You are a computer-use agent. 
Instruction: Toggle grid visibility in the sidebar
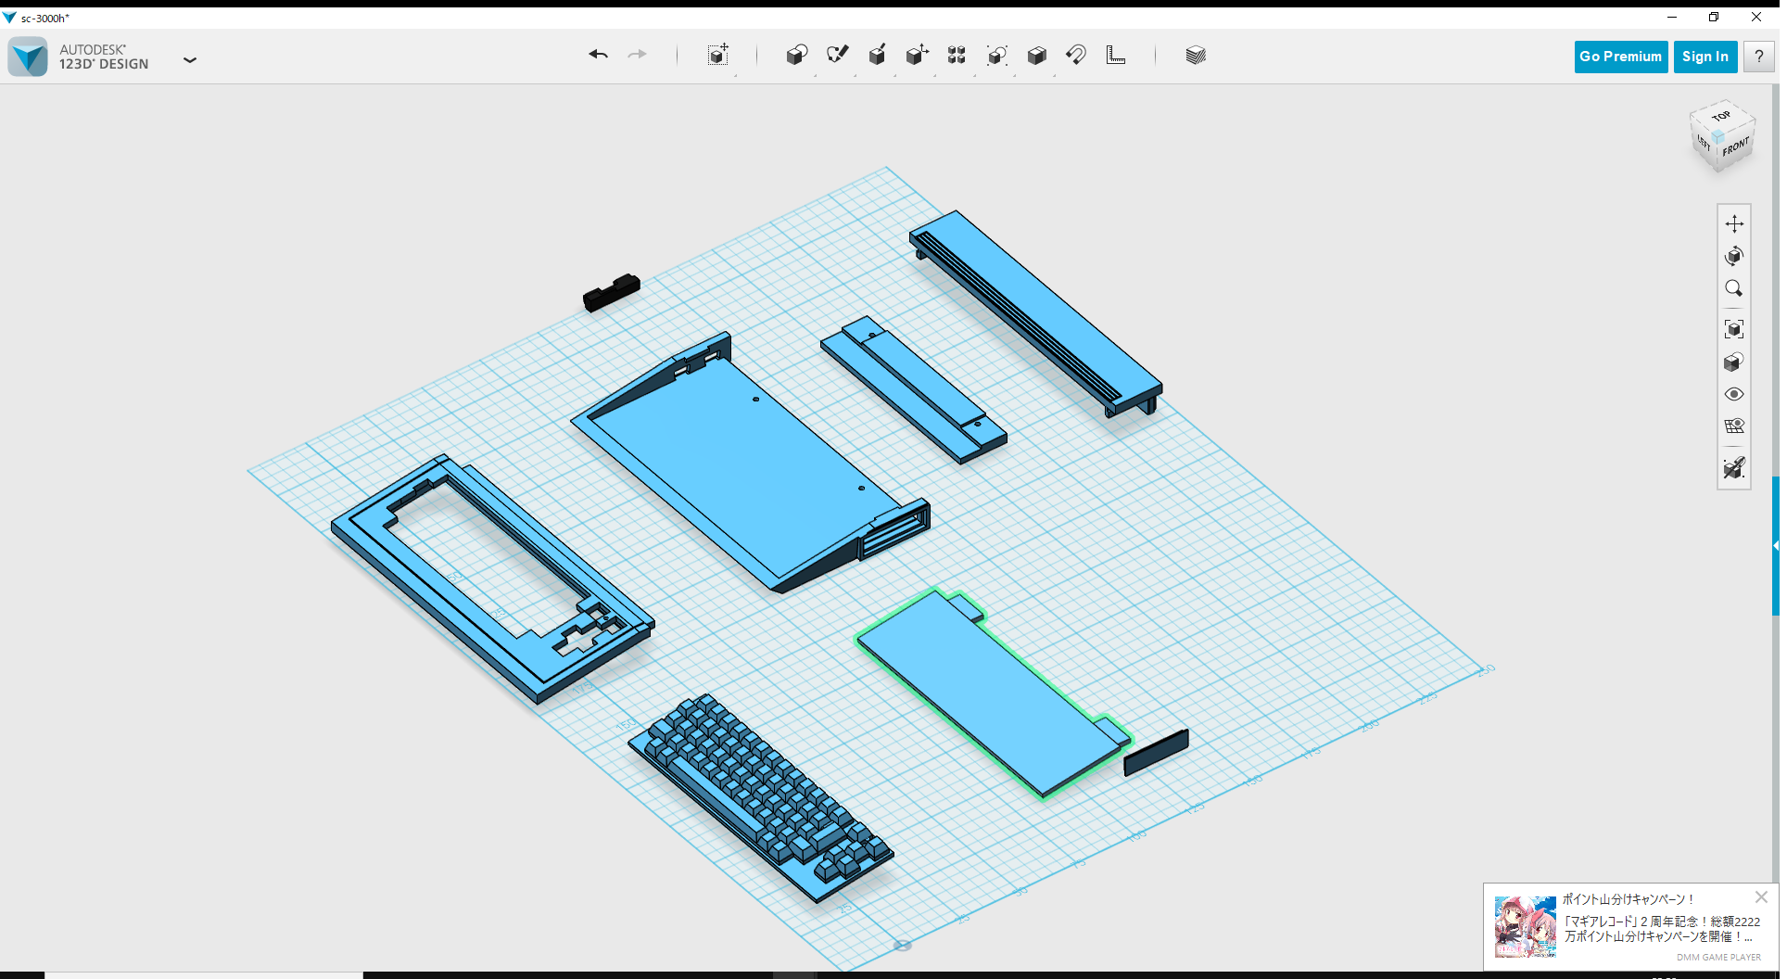pyautogui.click(x=1734, y=426)
